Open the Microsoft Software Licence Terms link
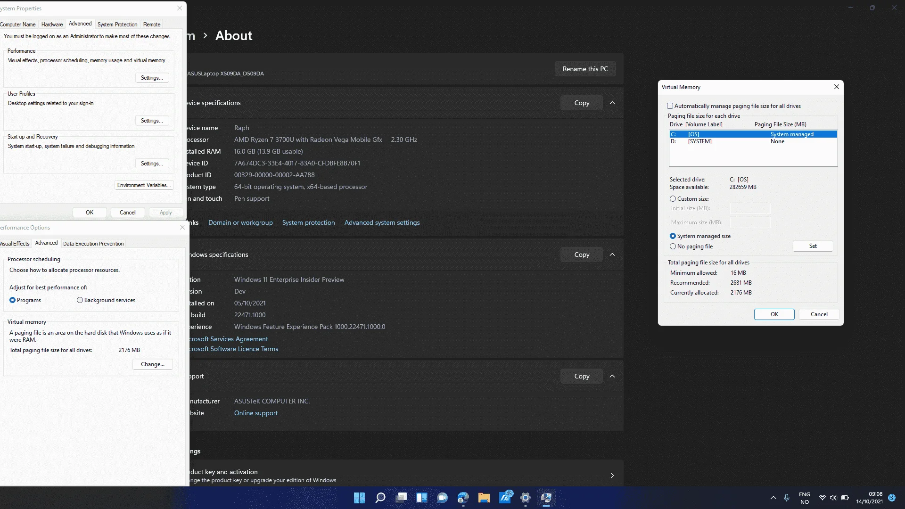905x509 pixels. [x=233, y=349]
